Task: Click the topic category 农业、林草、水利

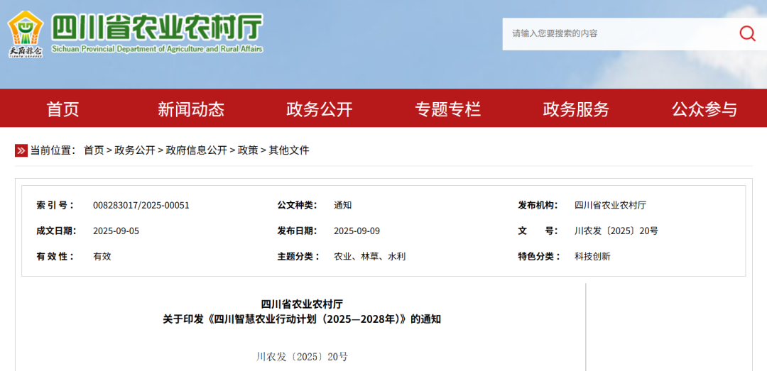Action: click(369, 257)
